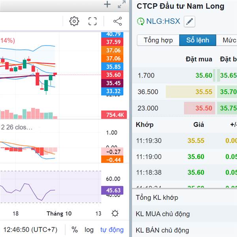237x237 pixels.
Task: Open timeline settings gear near date 13
Action: point(115,213)
